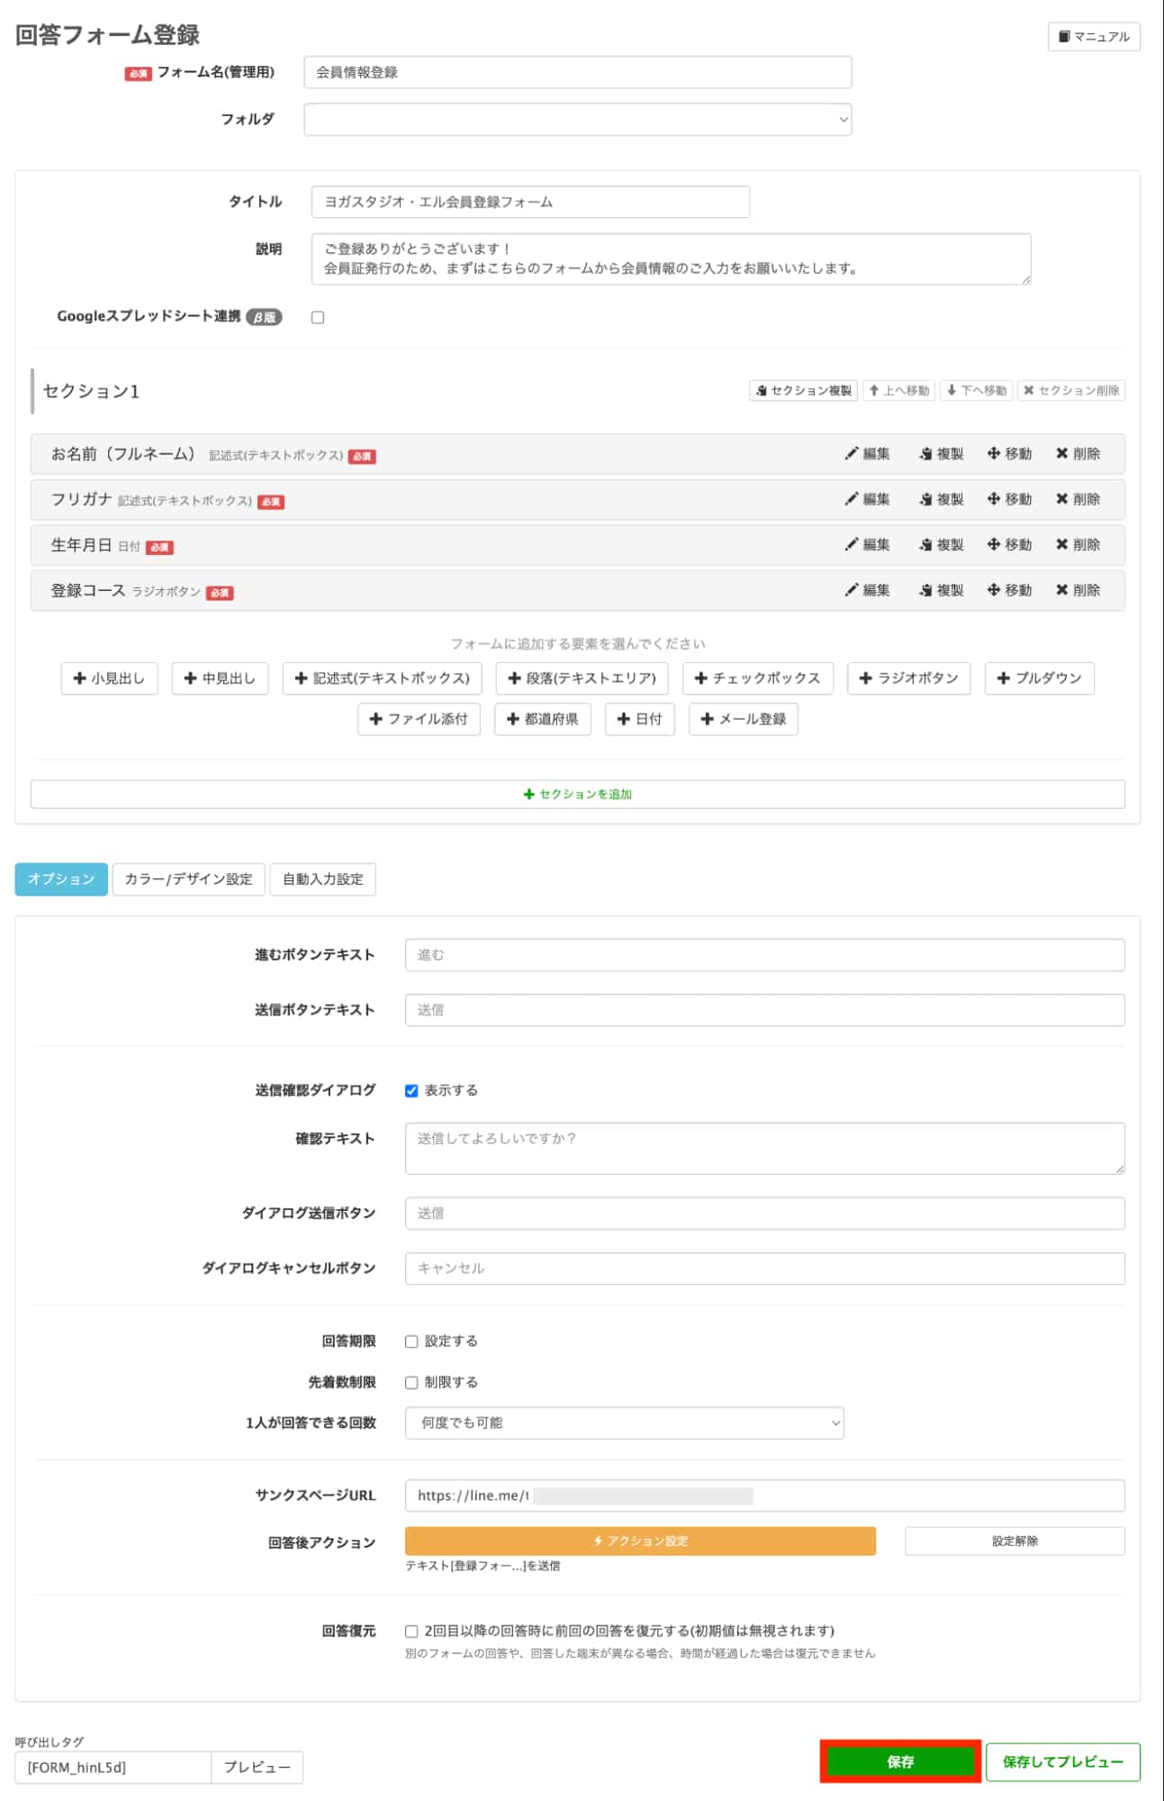The width and height of the screenshot is (1164, 1801).
Task: Click the green 保存 button
Action: (x=899, y=1761)
